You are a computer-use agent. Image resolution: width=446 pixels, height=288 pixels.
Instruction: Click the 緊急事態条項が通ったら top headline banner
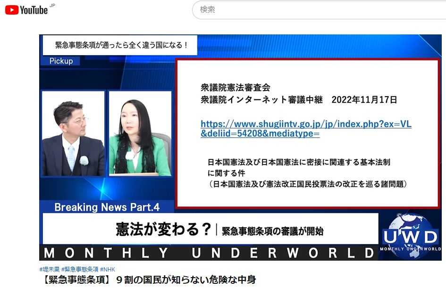(x=121, y=45)
